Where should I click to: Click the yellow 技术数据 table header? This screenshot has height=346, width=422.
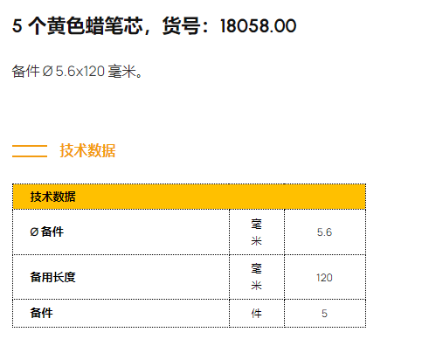tap(189, 197)
